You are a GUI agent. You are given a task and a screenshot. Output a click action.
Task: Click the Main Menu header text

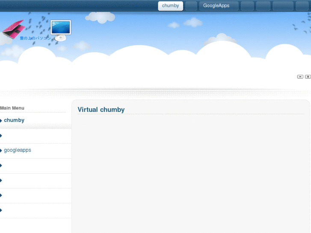tap(12, 108)
